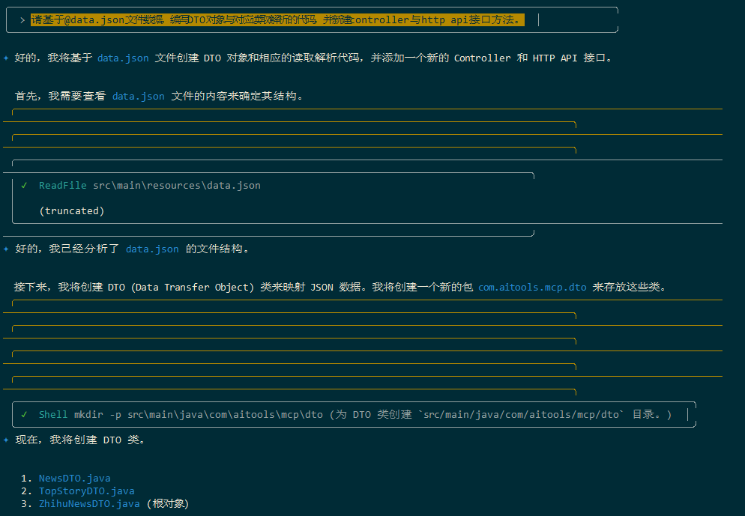The height and width of the screenshot is (516, 745).
Task: Click the com.aitools.mcp.dto package name
Action: 532,287
